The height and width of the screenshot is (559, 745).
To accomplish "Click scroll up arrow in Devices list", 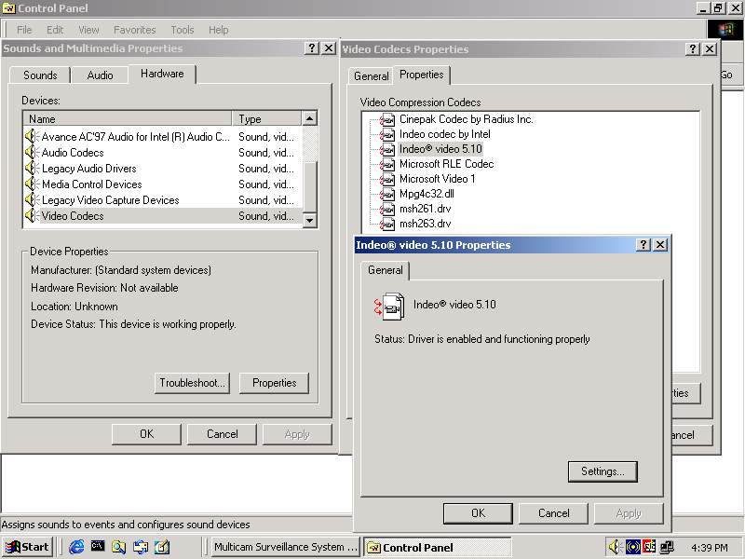I will (x=310, y=118).
